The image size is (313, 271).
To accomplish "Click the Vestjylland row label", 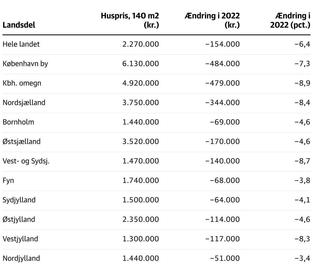I will [21, 239].
